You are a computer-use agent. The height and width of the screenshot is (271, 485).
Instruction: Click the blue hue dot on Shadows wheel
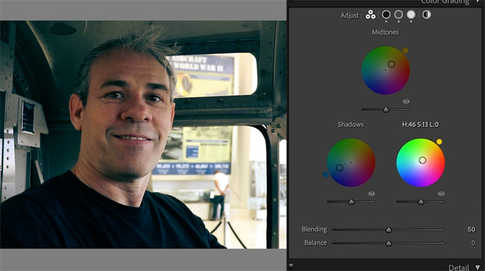pyautogui.click(x=325, y=175)
